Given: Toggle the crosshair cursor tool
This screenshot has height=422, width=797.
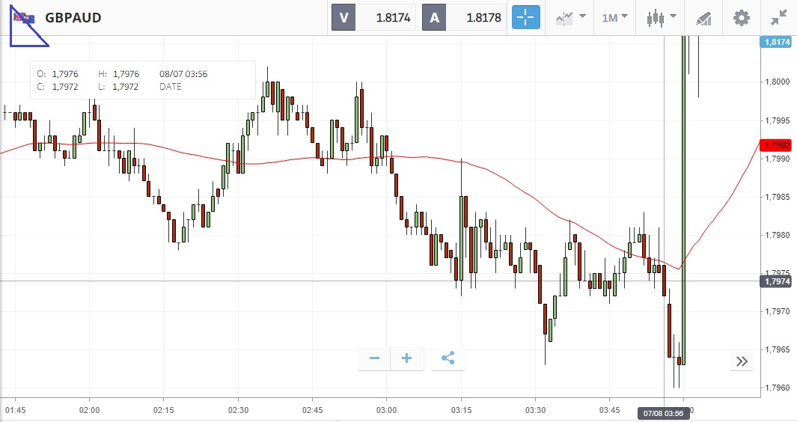Looking at the screenshot, I should 526,17.
